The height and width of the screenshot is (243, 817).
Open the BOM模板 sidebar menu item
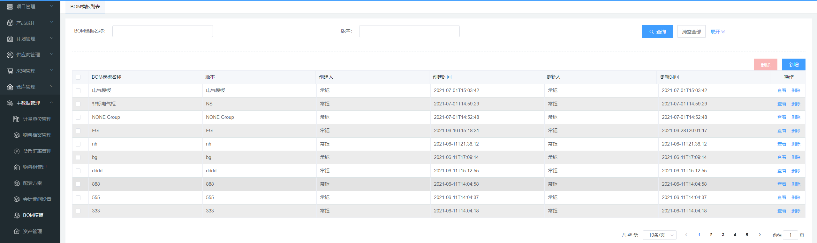coord(33,215)
